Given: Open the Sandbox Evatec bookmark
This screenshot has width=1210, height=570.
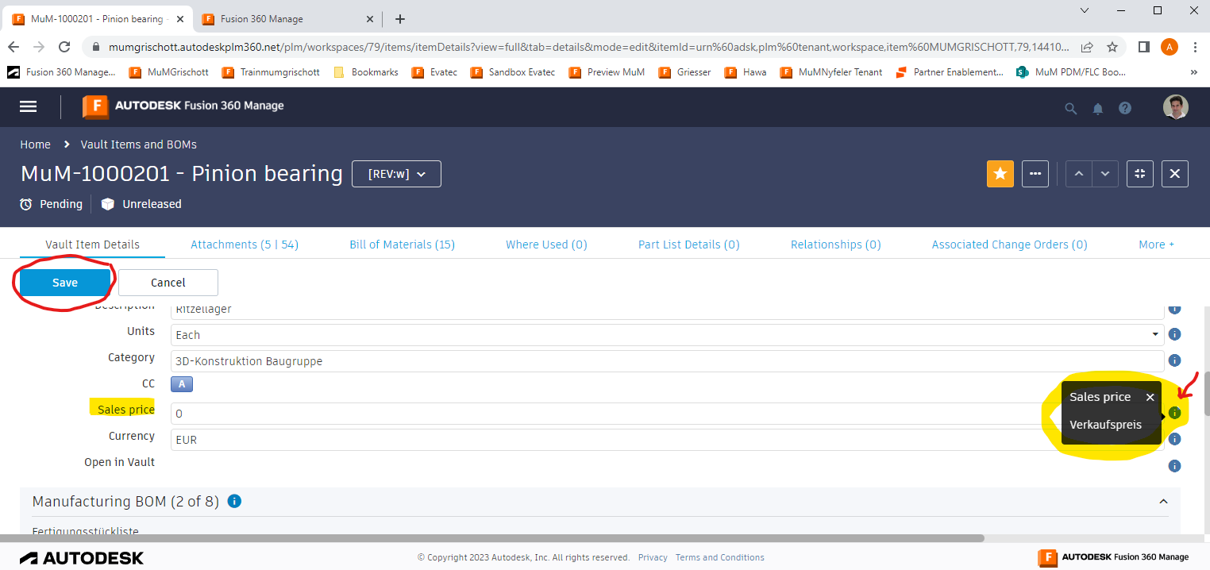Looking at the screenshot, I should (x=513, y=72).
